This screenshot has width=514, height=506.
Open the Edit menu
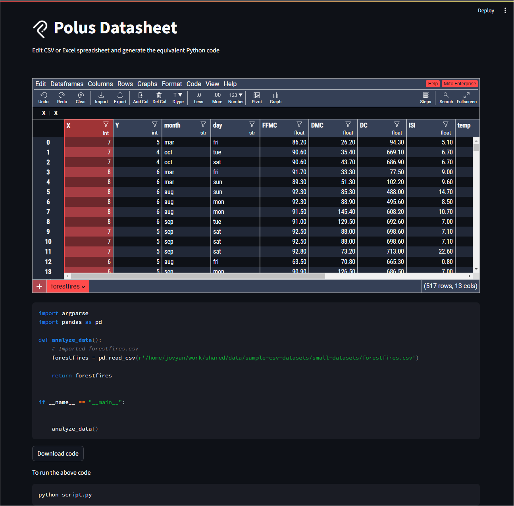pyautogui.click(x=40, y=84)
